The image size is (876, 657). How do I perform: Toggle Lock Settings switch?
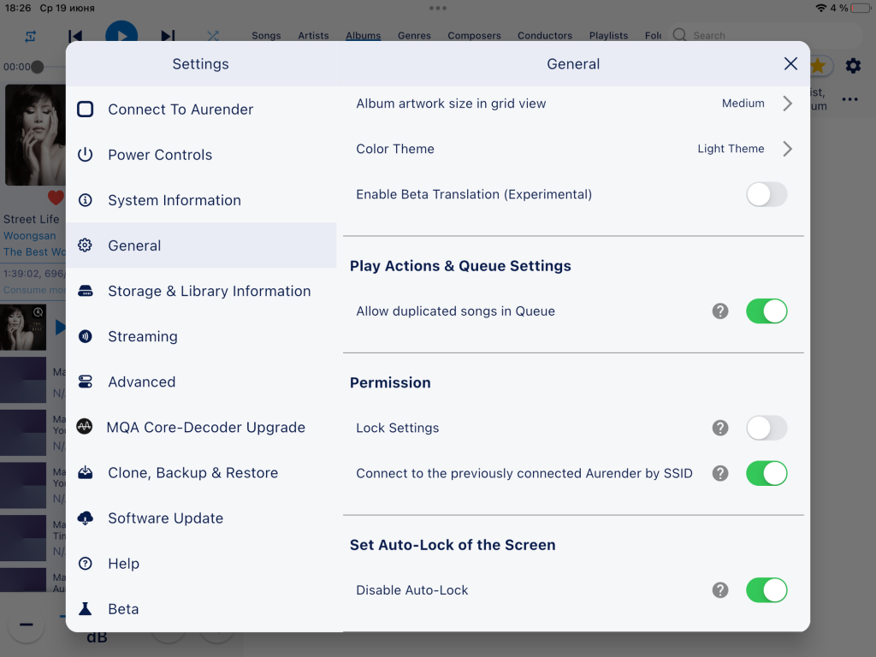[x=766, y=428]
